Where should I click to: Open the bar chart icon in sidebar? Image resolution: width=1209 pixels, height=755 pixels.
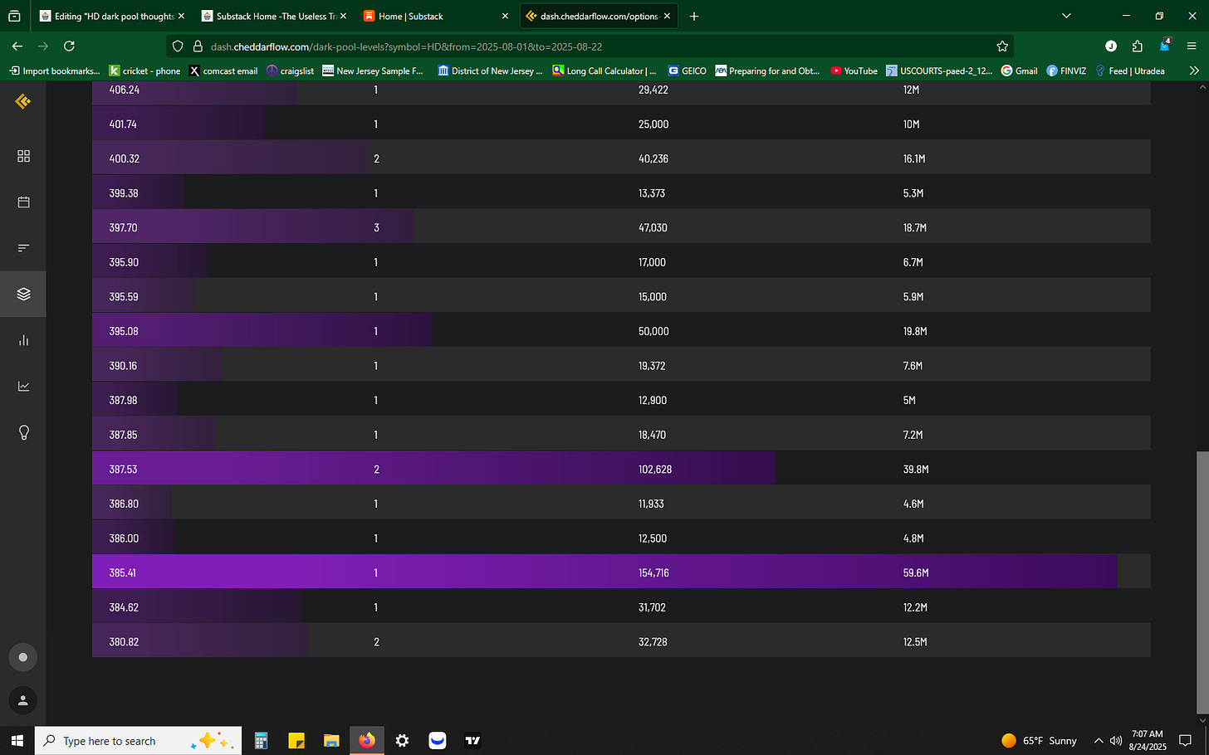click(x=23, y=340)
